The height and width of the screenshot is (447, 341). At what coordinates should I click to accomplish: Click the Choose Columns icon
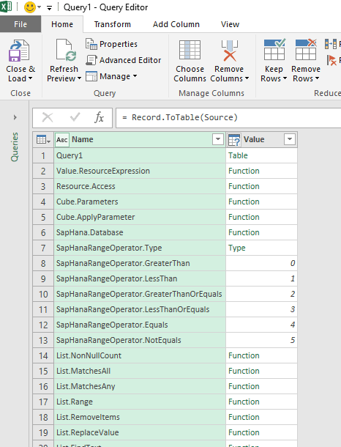click(190, 50)
